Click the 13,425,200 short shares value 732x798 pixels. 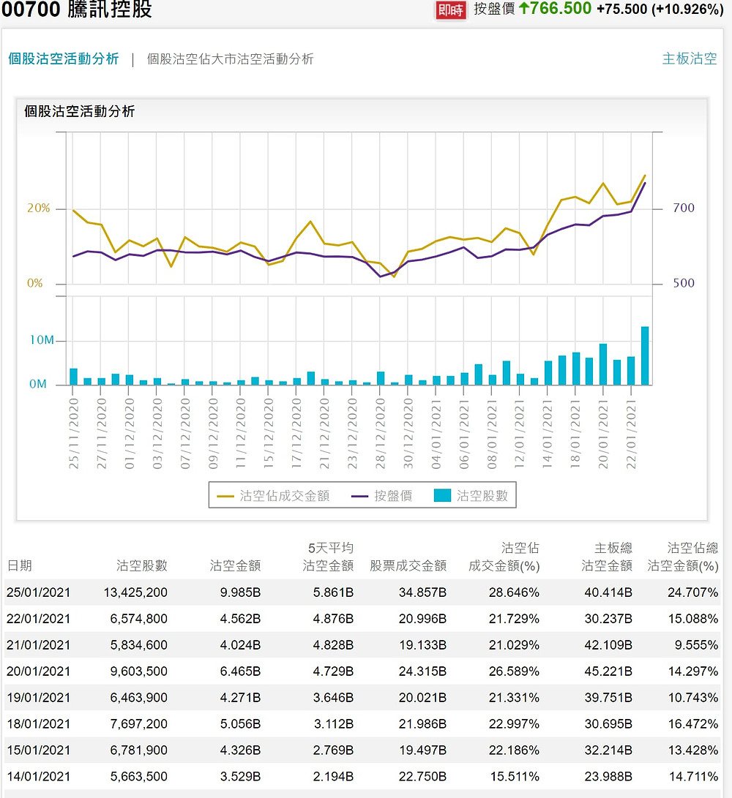[135, 592]
